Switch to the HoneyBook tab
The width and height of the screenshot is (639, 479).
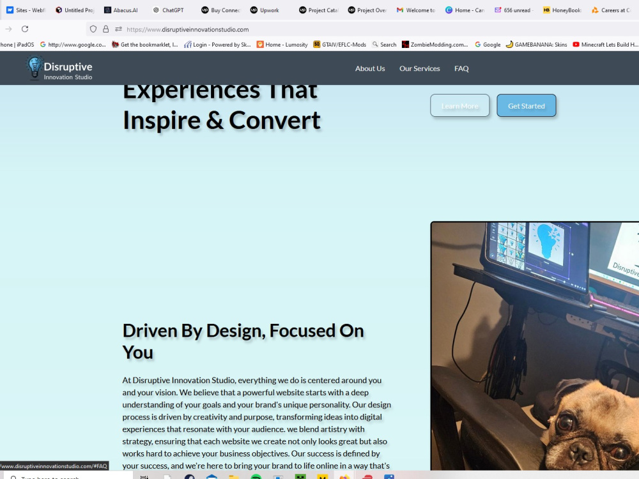point(564,10)
